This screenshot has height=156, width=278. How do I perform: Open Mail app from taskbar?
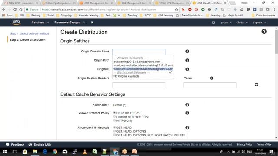pos(65,152)
